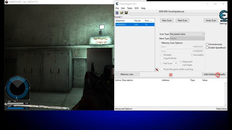
Task: Open the Help menu
Action: (x=143, y=8)
